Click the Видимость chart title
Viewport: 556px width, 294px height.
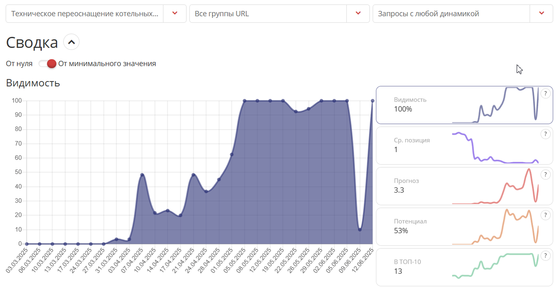coord(33,83)
